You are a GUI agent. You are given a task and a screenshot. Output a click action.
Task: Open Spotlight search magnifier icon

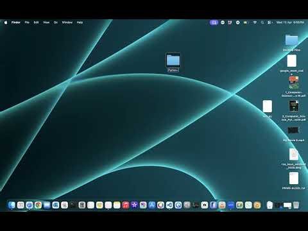point(262,22)
